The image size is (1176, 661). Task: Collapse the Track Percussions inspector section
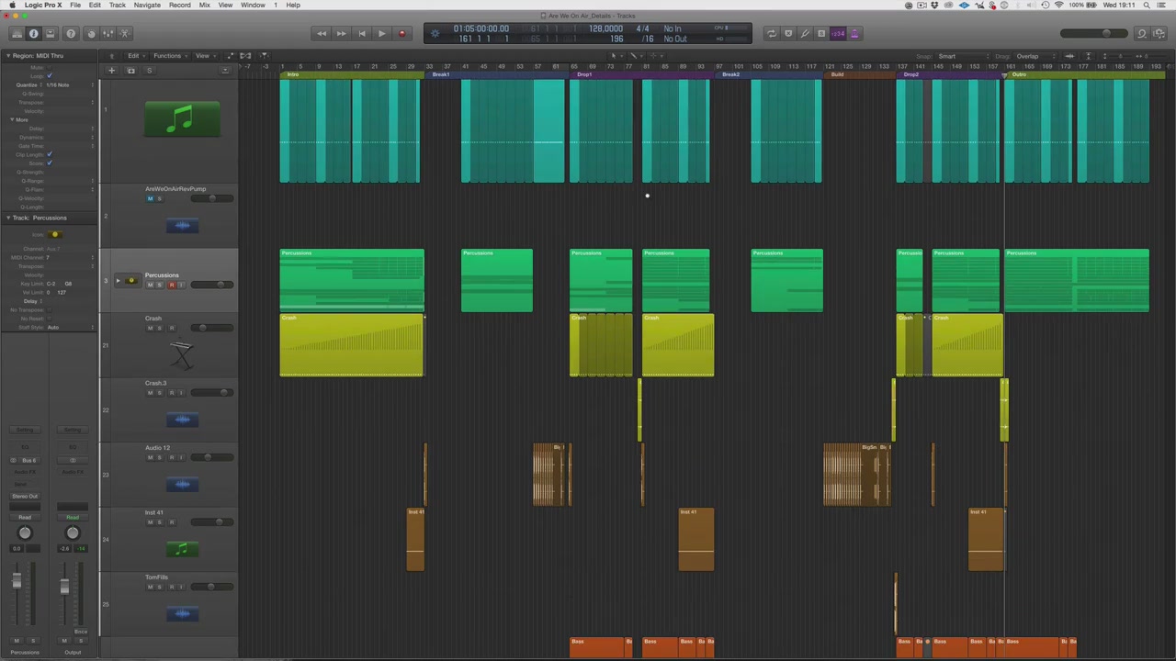point(7,218)
